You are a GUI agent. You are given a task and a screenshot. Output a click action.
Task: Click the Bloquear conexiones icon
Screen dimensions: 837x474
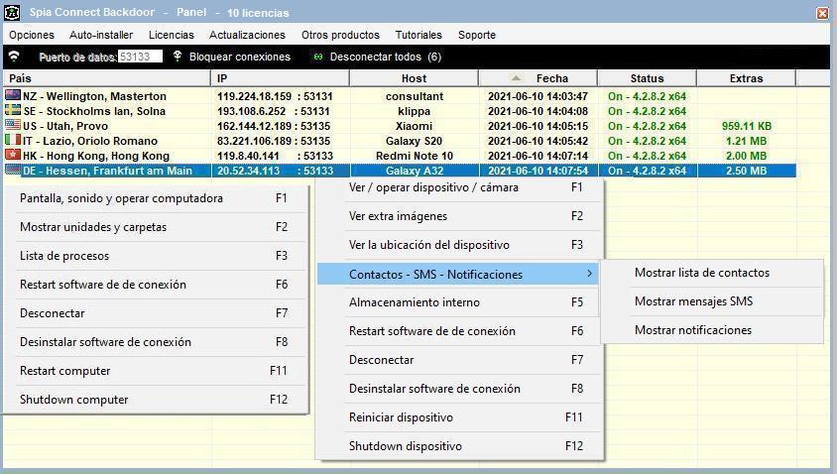point(178,57)
